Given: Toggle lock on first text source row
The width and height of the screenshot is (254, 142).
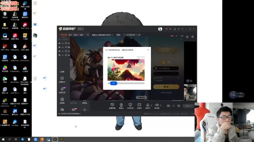Looking at the screenshot, I should [63, 43].
